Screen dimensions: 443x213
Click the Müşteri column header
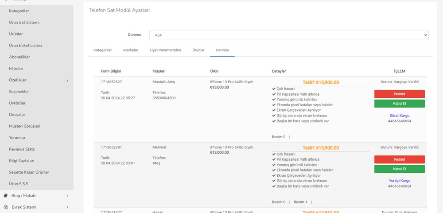click(x=159, y=71)
